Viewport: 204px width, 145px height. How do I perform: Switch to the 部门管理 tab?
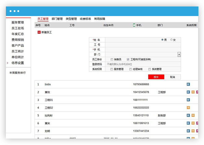pyautogui.click(x=57, y=19)
